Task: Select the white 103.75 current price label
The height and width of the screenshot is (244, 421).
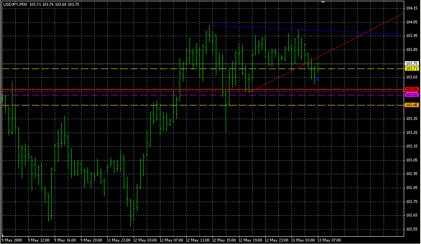Action: [x=412, y=64]
